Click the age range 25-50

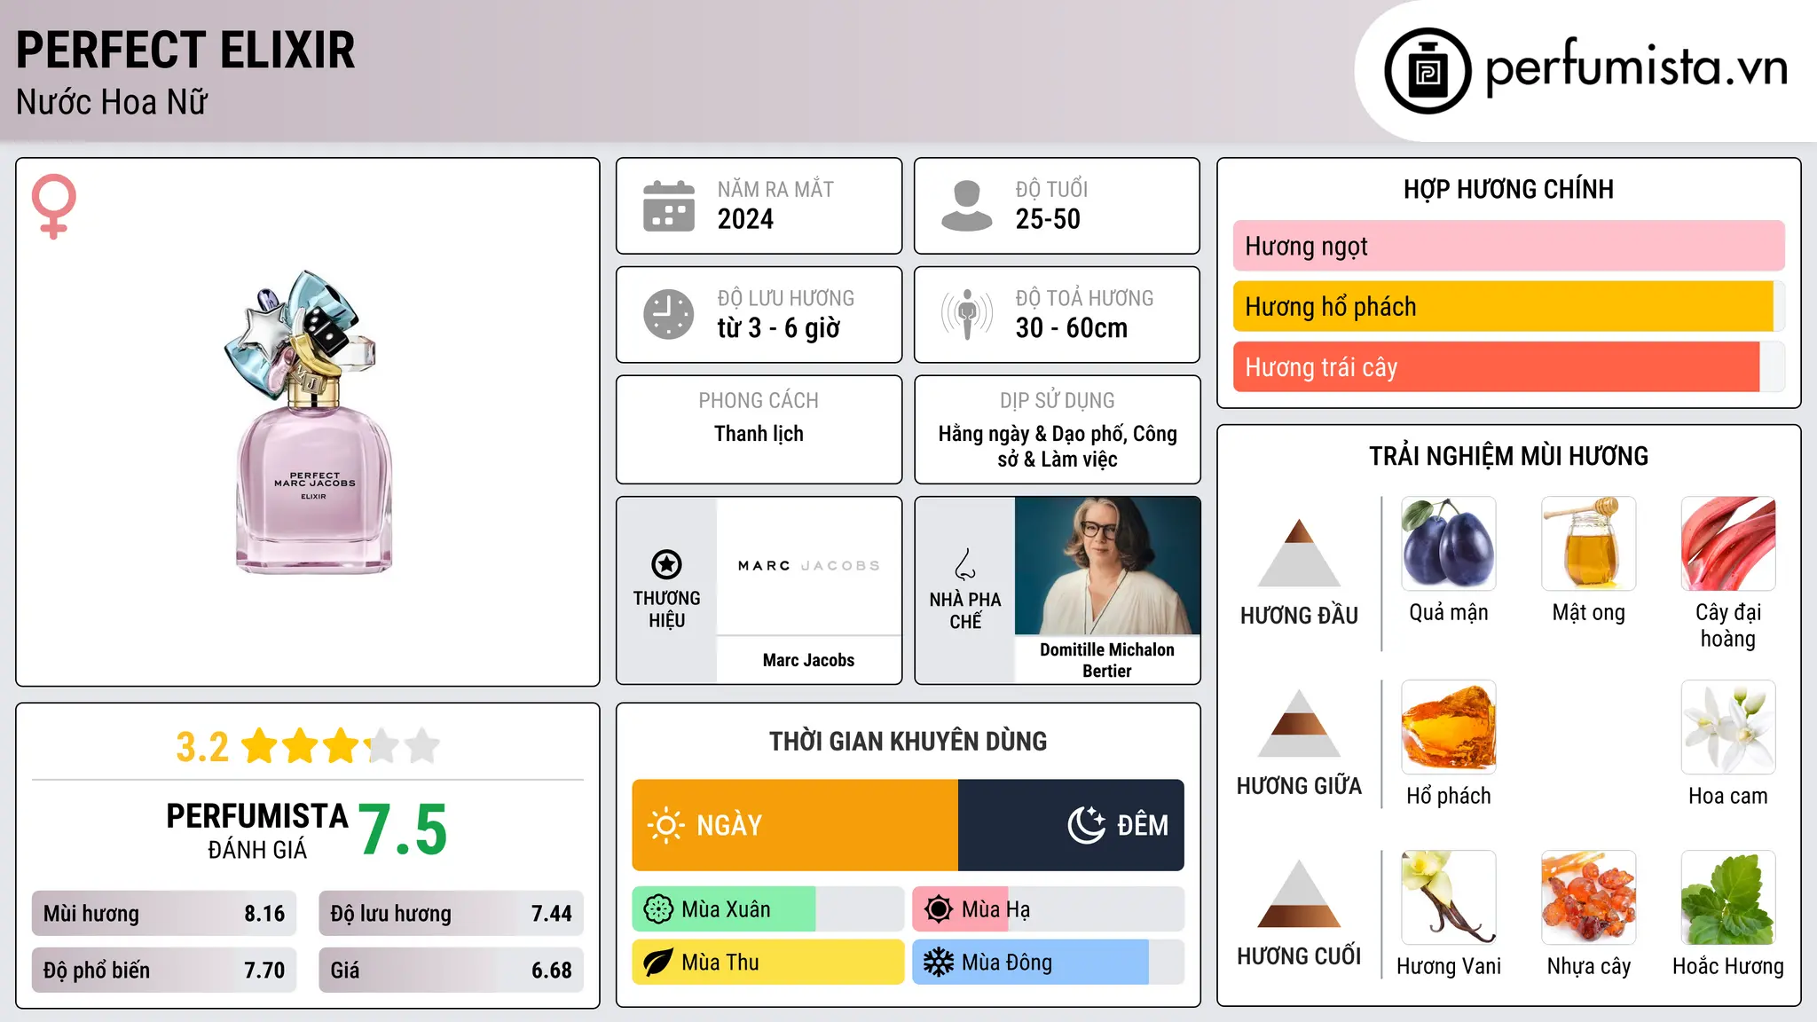coord(1048,219)
